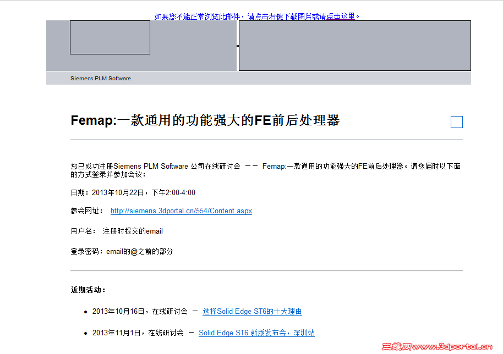Click the 登录密码：email的@之前的部分 line

click(x=122, y=252)
